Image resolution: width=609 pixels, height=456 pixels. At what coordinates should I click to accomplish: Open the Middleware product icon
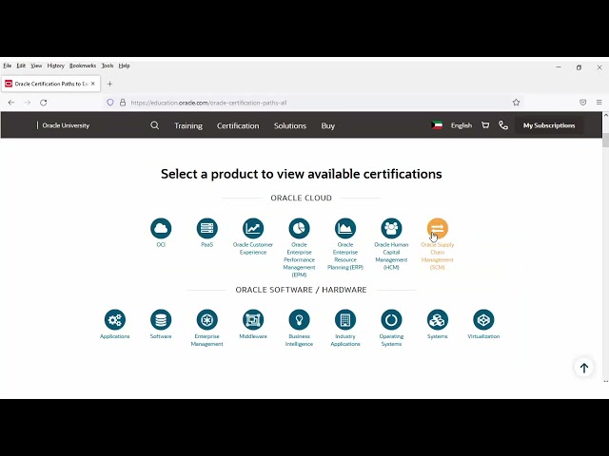[253, 320]
